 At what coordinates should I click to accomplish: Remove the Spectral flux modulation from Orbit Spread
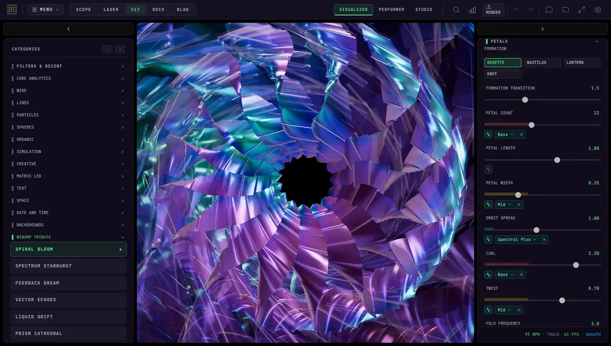point(544,240)
